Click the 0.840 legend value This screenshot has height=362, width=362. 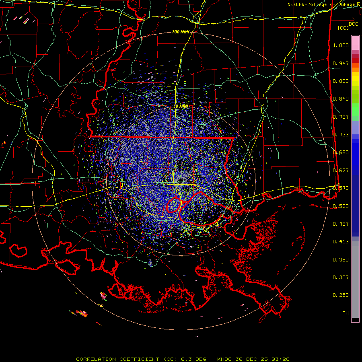(x=341, y=99)
